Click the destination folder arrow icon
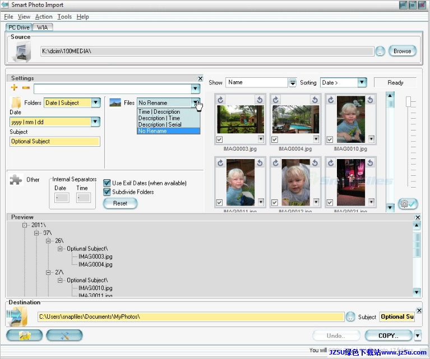This screenshot has height=359, width=430. 17,316
